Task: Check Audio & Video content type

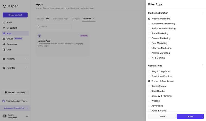Action: [149, 111]
